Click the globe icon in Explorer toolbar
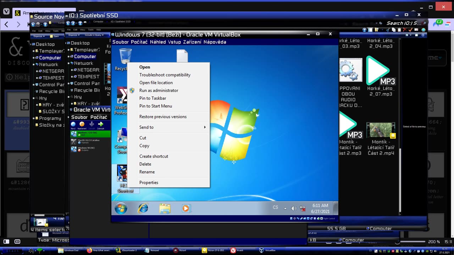The height and width of the screenshot is (255, 454). click(x=423, y=30)
